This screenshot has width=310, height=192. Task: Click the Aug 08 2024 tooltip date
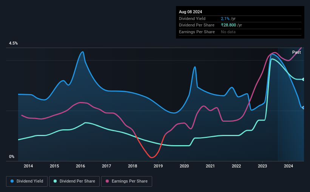tap(190, 12)
